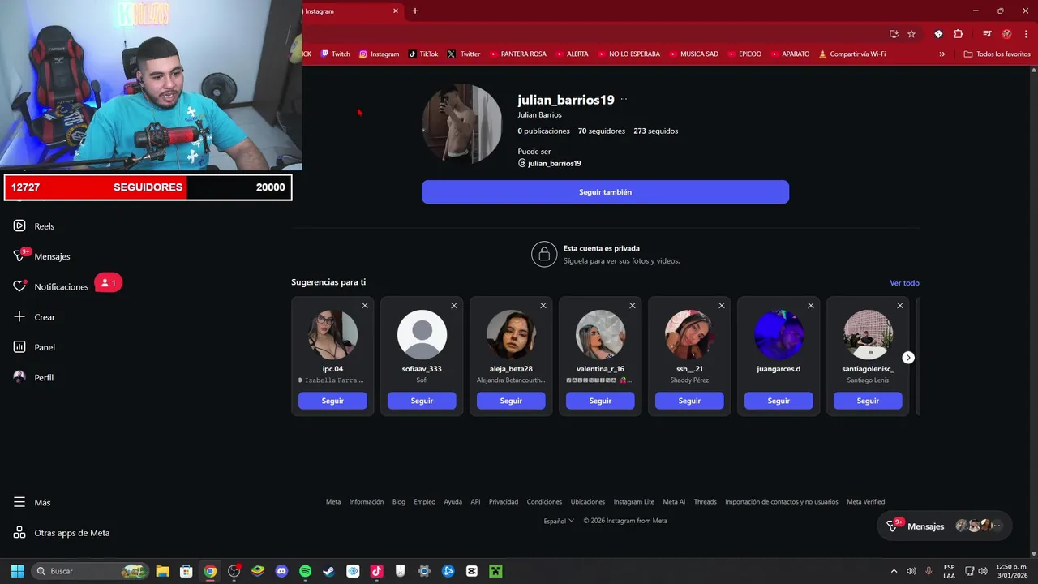
Task: Open the MUSICA SAD bookmark
Action: (693, 54)
